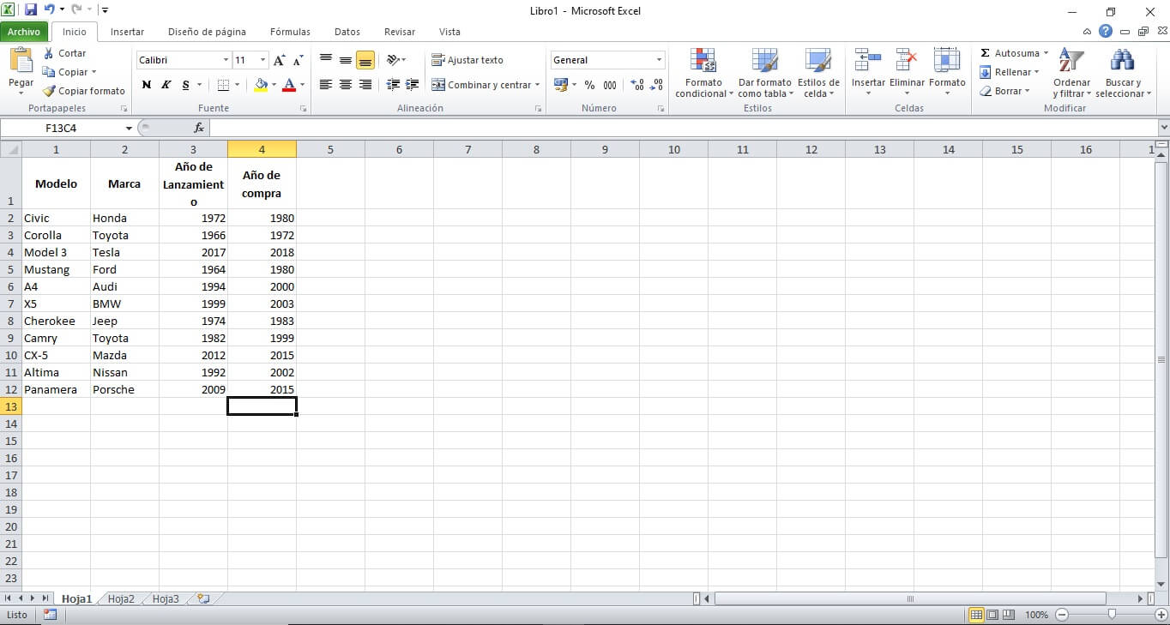Click the borders icon in Fuente group
Screen dimensions: 1170x625
pos(223,85)
